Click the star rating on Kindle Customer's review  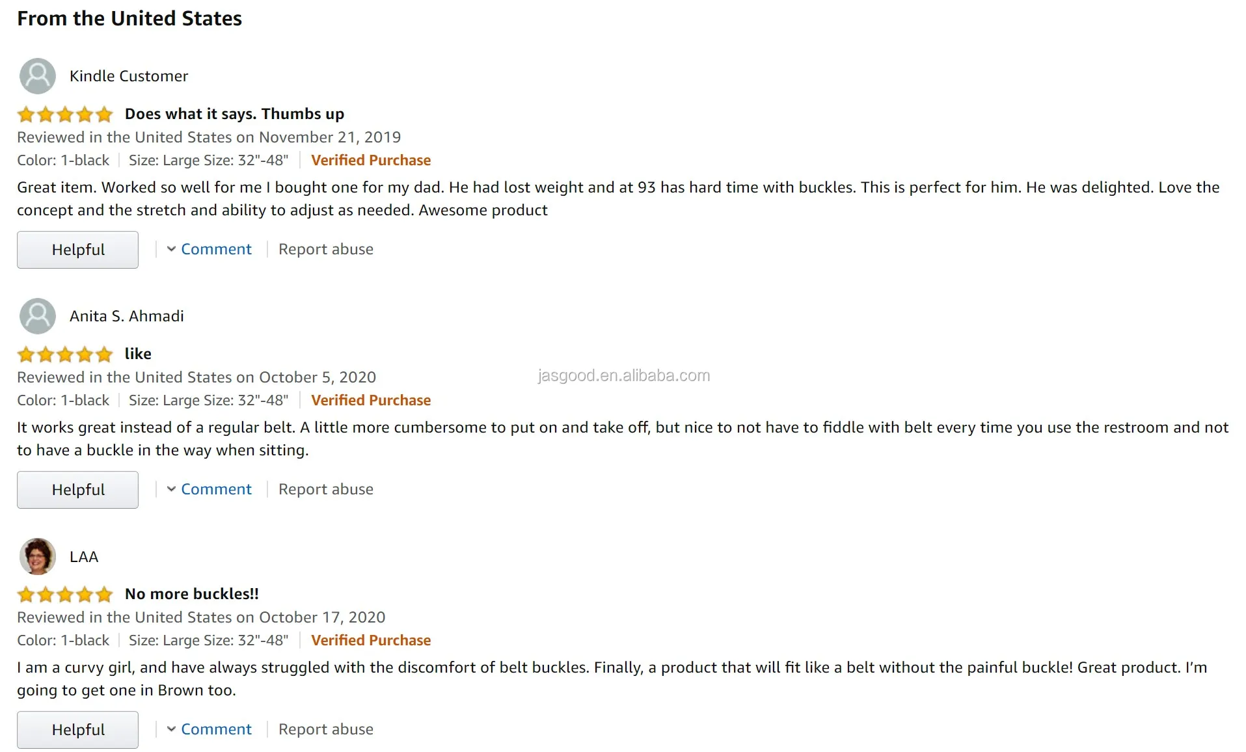coord(65,115)
